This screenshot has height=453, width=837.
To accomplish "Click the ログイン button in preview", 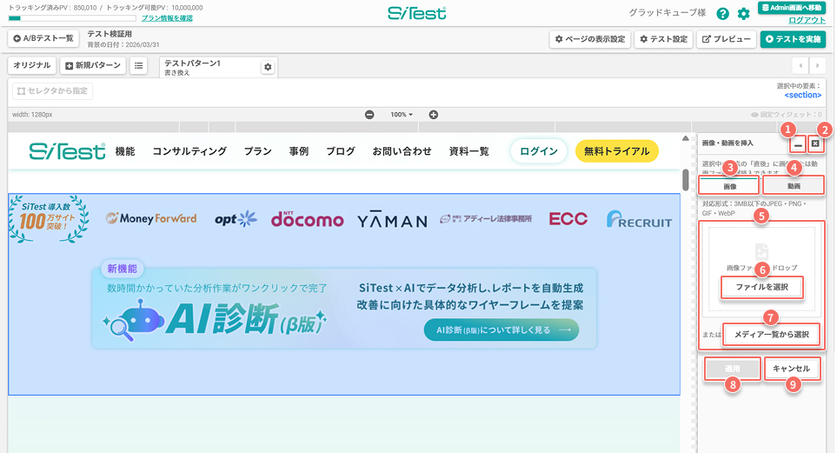I will (x=539, y=151).
